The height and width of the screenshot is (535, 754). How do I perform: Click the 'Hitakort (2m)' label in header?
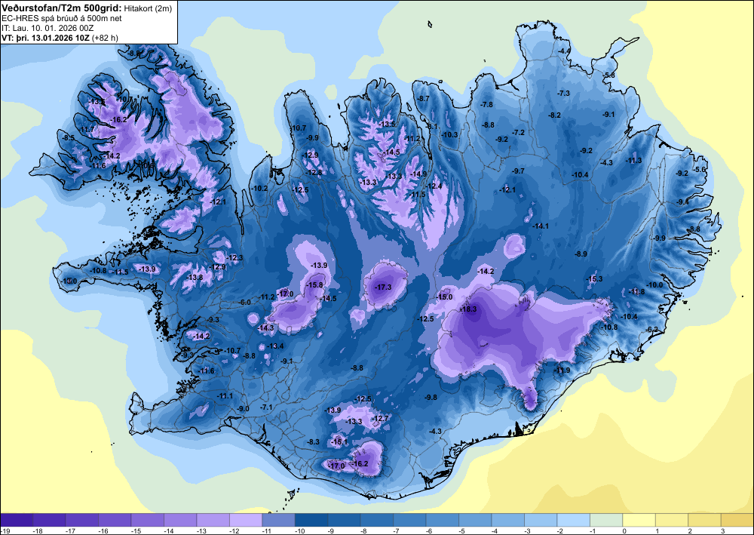click(147, 8)
